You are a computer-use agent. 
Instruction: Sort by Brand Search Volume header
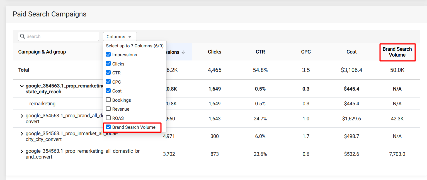(x=397, y=52)
